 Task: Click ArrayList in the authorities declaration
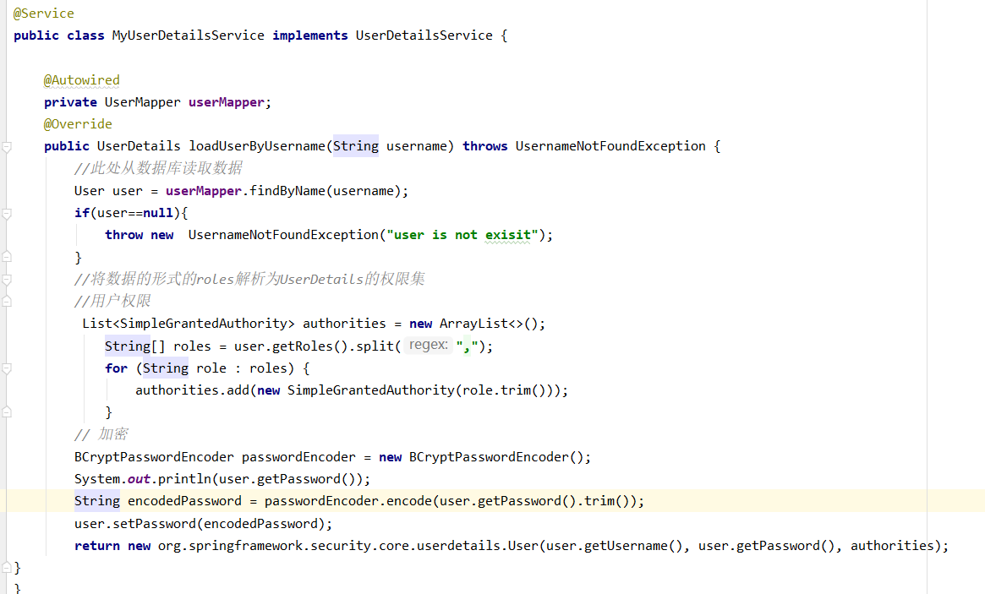(x=473, y=324)
